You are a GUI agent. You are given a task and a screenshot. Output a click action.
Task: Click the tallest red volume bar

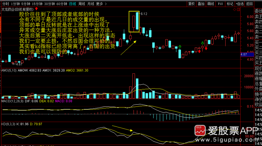click(x=134, y=86)
